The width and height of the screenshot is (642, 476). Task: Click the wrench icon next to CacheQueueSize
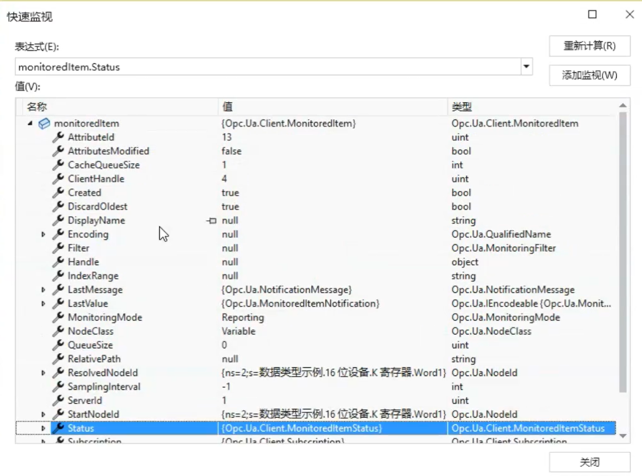[58, 165]
